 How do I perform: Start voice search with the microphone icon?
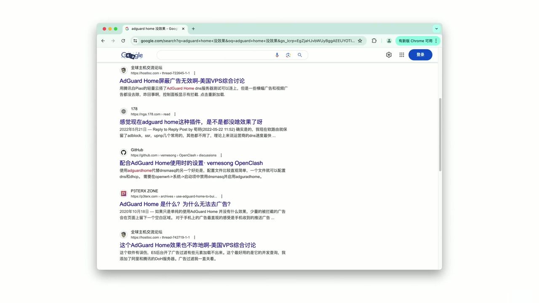(277, 55)
